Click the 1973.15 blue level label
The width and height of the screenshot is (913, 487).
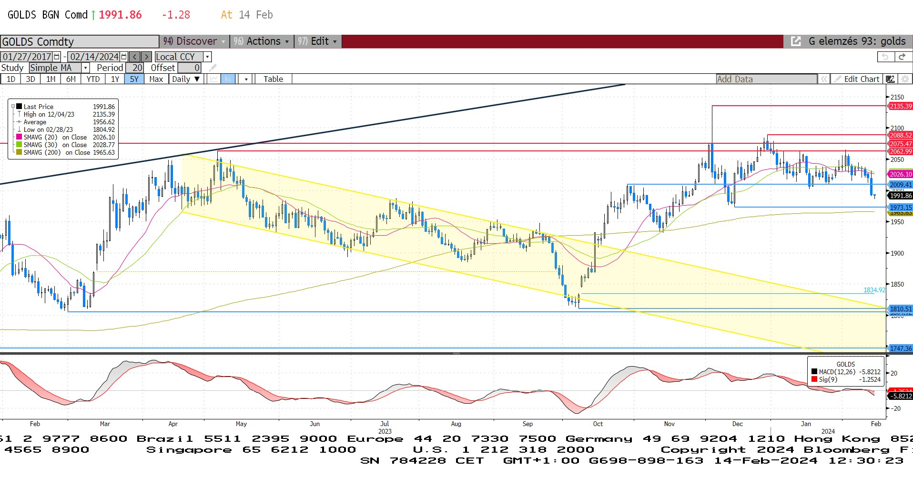pyautogui.click(x=901, y=208)
